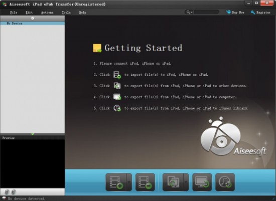Click export to iTunes library toolbar button
The height and width of the screenshot is (201, 276).
point(225,182)
